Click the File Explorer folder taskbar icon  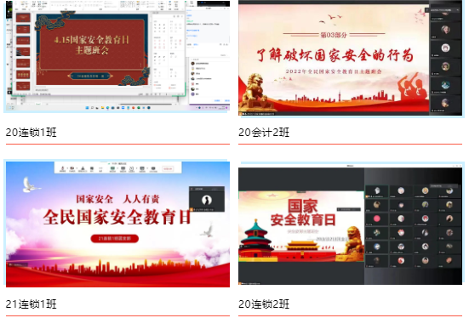(103, 108)
